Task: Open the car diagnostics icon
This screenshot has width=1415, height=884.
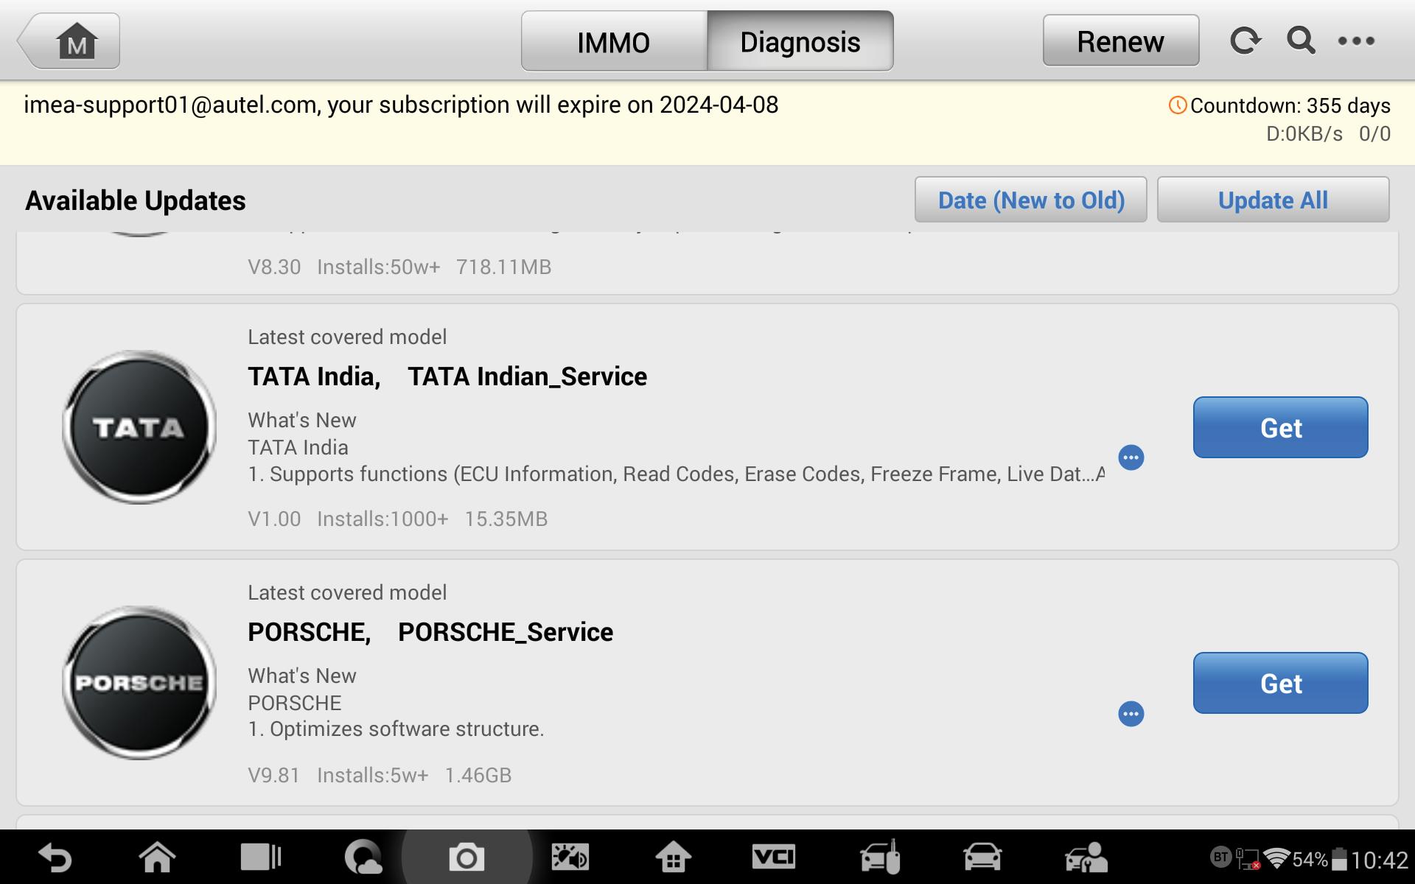Action: 982,857
